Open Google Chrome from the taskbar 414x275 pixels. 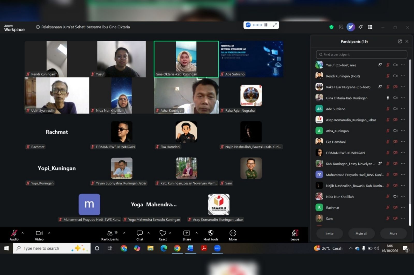177,248
